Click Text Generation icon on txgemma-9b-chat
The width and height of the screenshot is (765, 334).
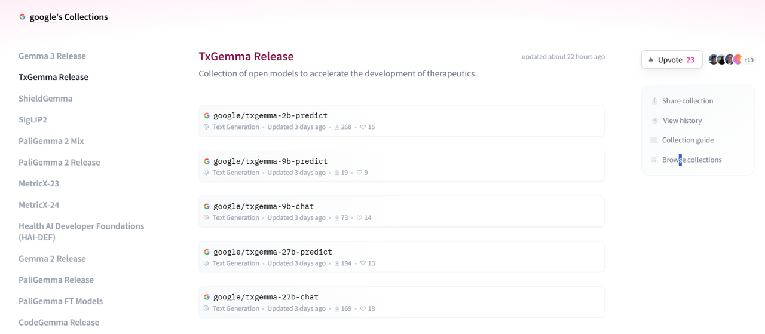[x=207, y=218]
